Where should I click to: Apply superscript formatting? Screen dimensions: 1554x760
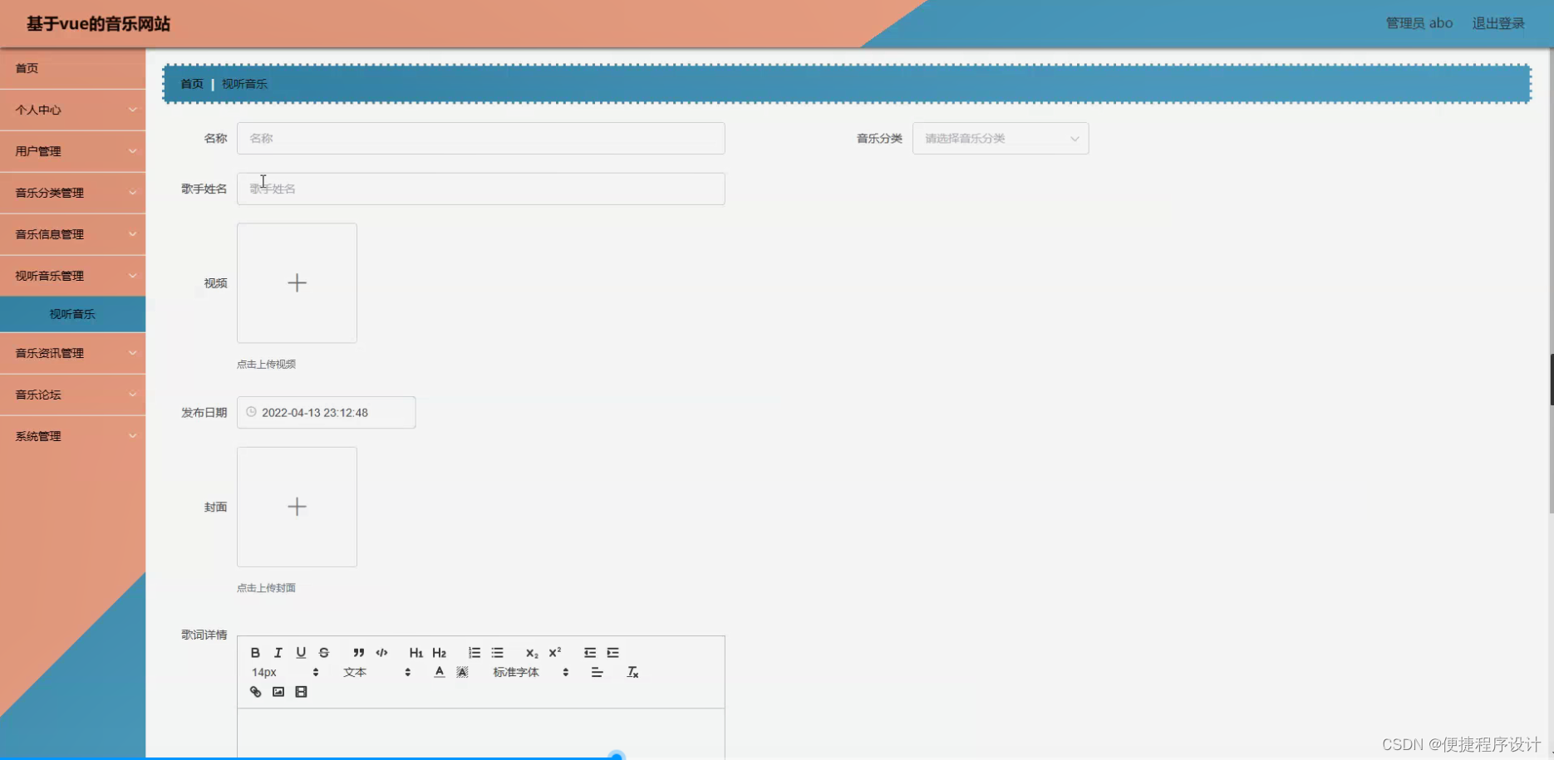click(x=554, y=653)
